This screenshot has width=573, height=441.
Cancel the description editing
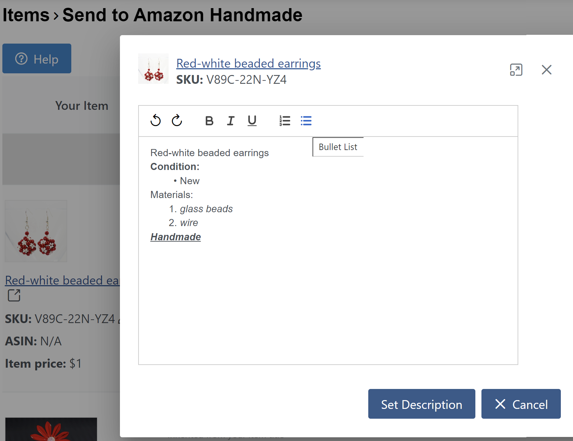[521, 404]
